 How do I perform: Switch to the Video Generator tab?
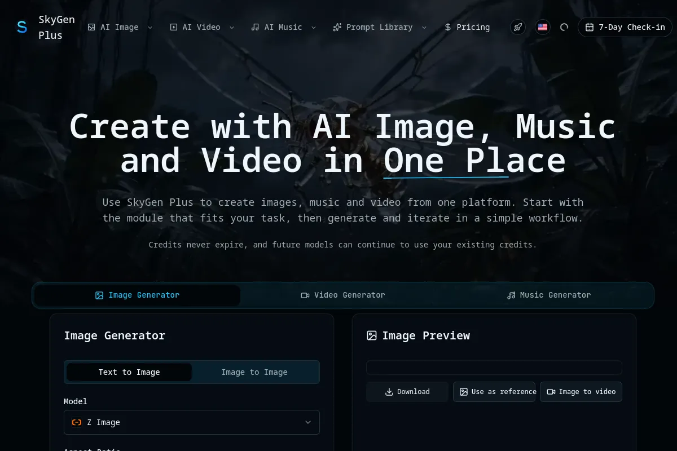point(343,295)
